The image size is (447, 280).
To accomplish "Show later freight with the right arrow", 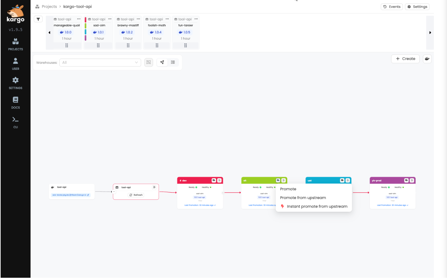I will [430, 32].
